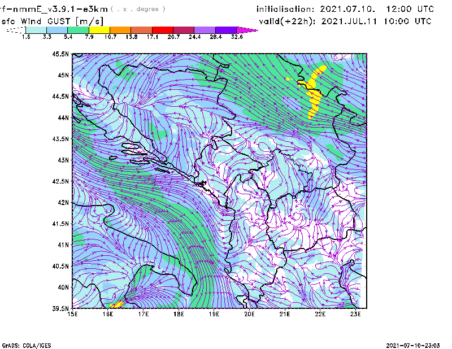The height and width of the screenshot is (349, 452).
Task: Click the magenta arrow above 32.6 on colorbar
Action: pyautogui.click(x=247, y=30)
